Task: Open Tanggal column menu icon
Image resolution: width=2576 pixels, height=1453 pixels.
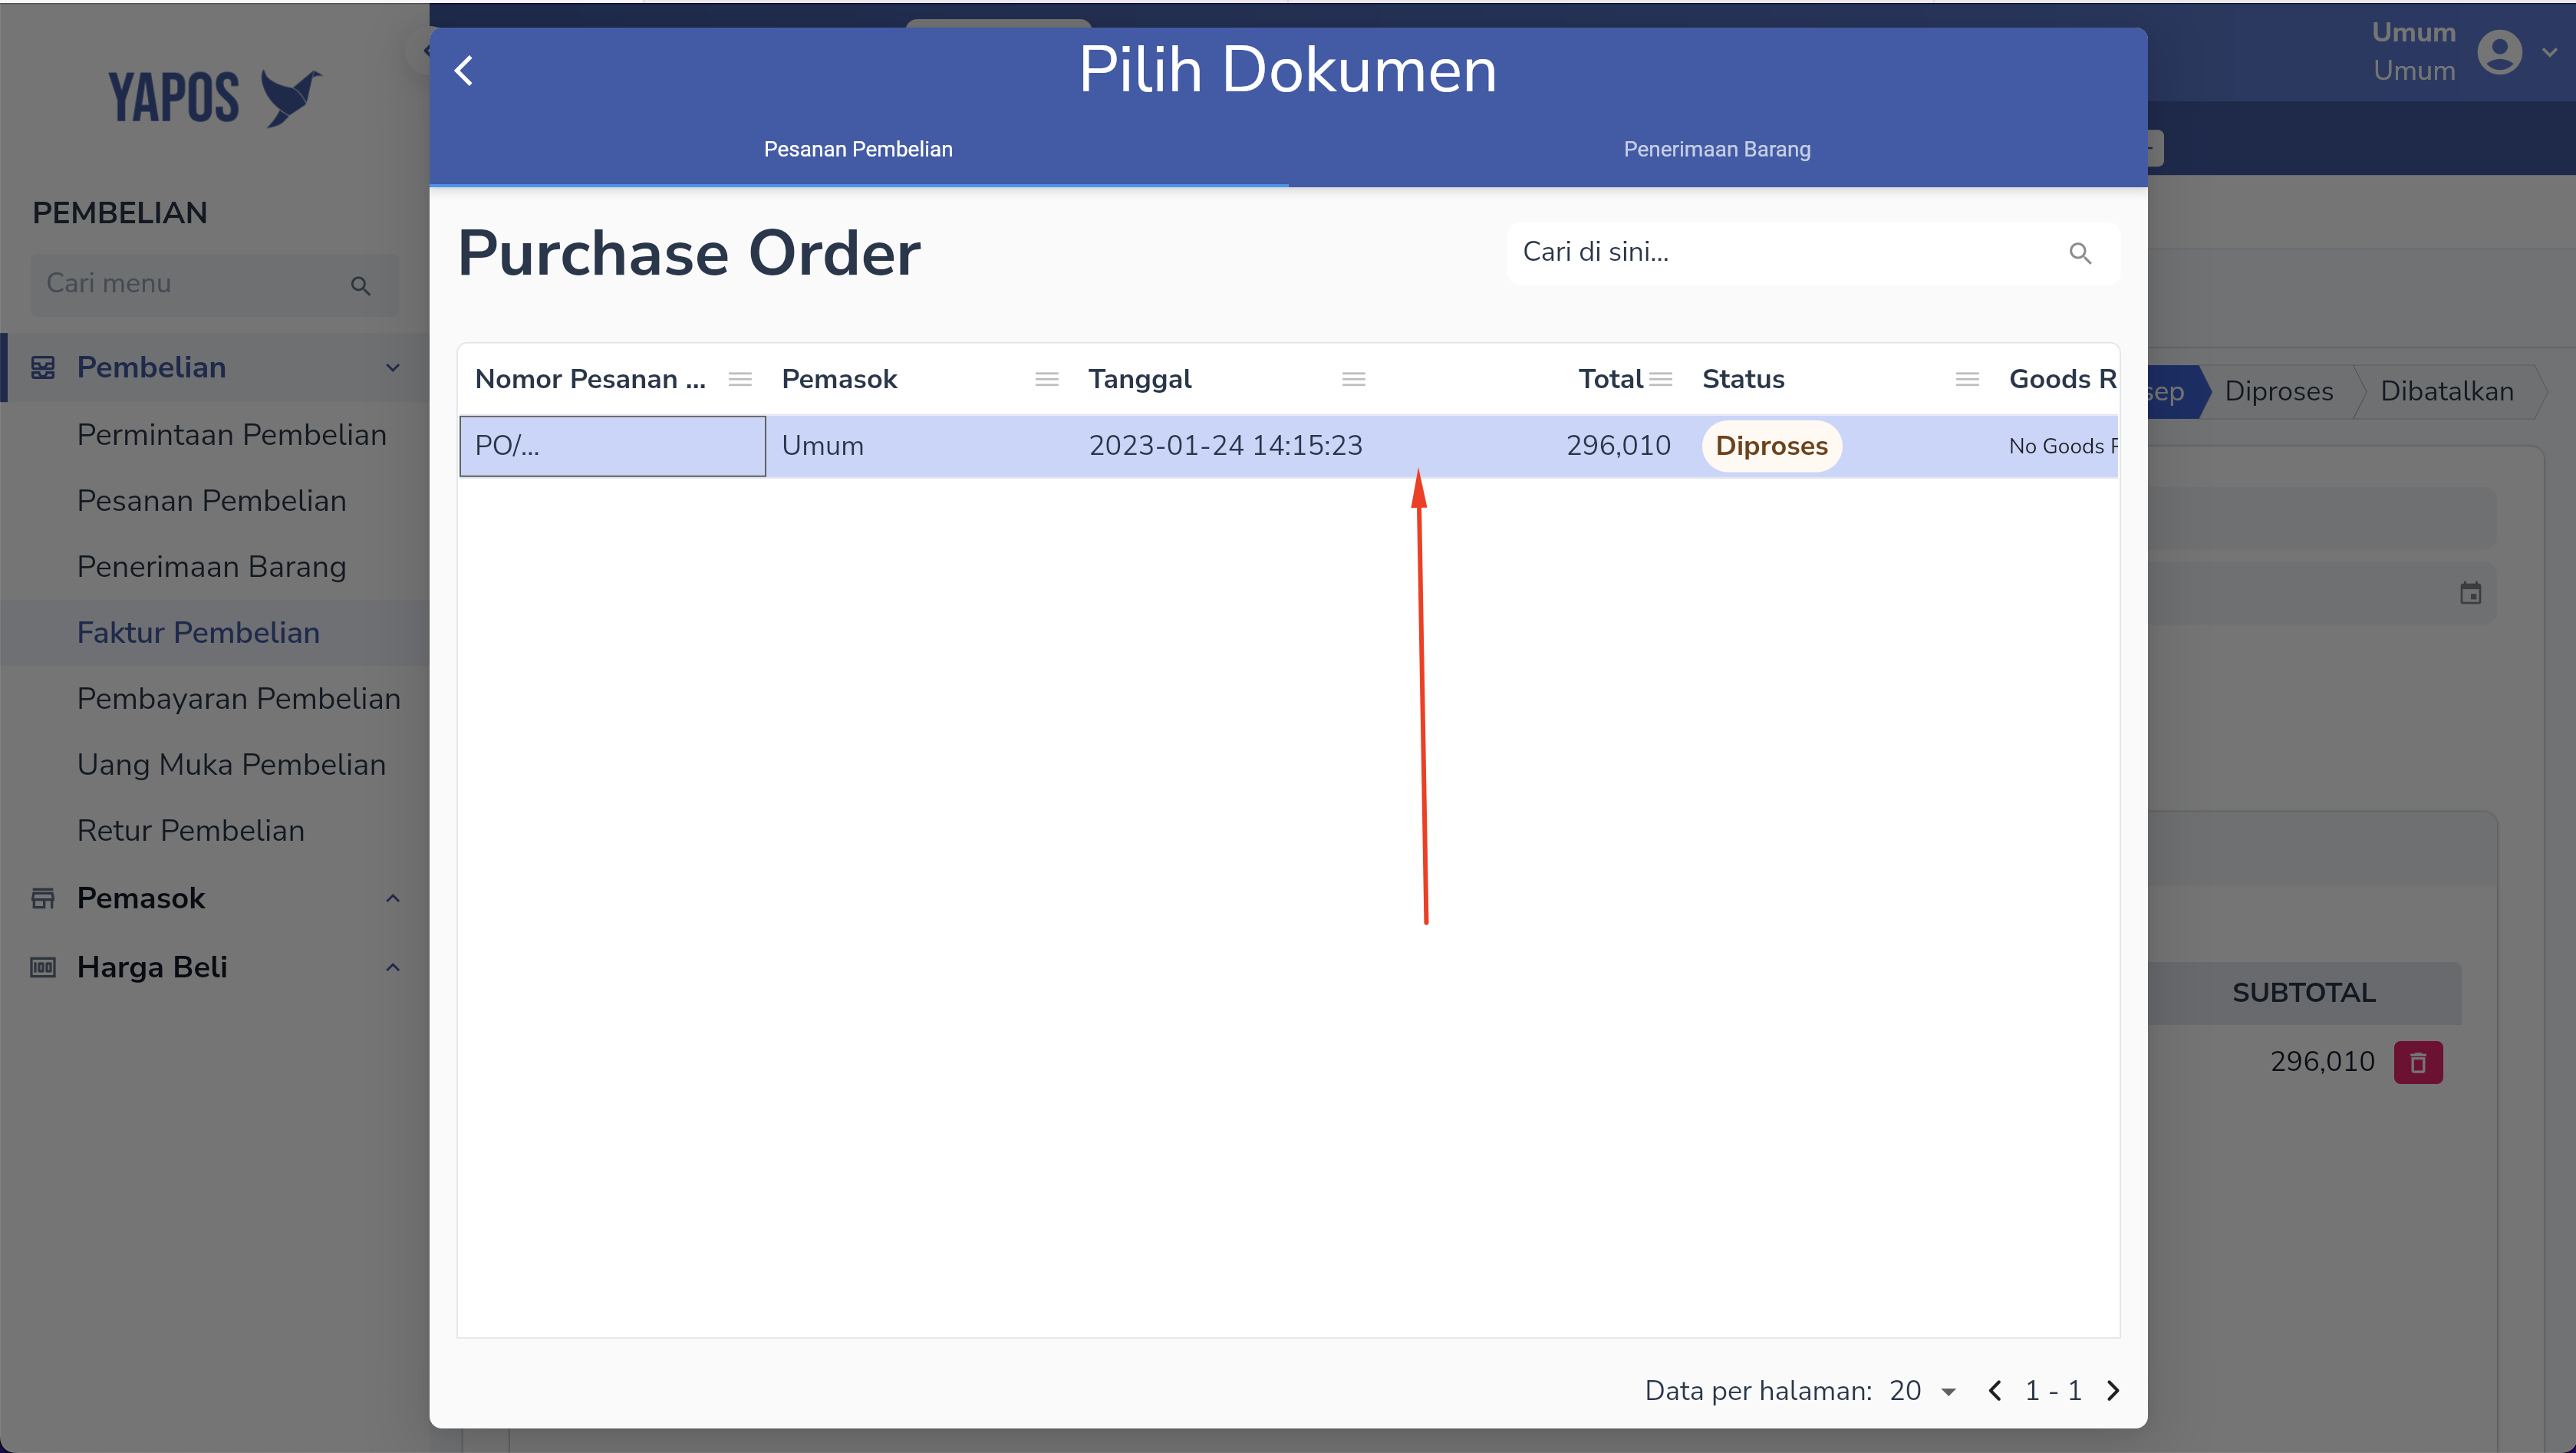Action: [x=1354, y=379]
